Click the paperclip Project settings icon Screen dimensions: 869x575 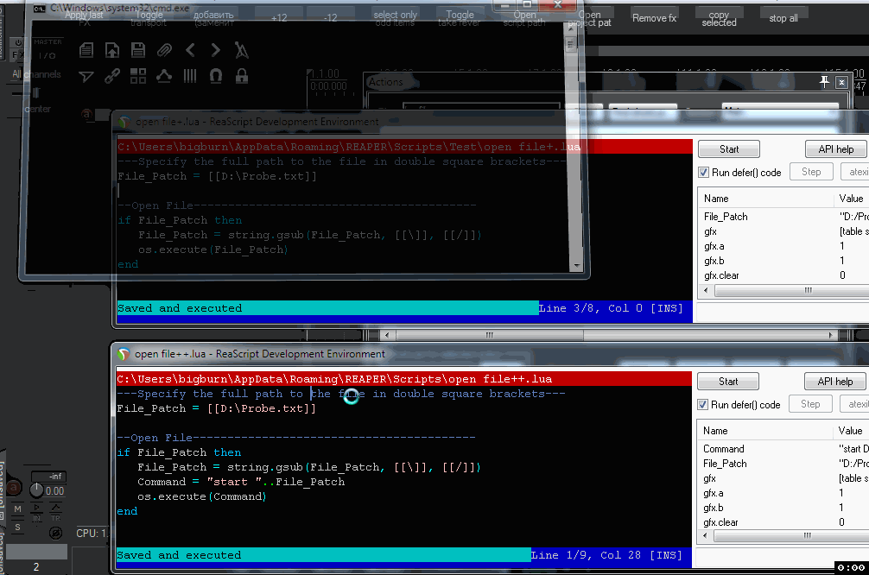point(164,50)
